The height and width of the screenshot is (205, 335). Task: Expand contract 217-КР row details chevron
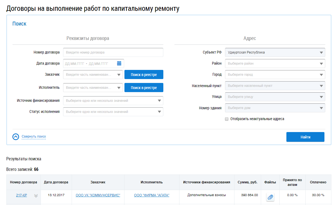(36, 196)
